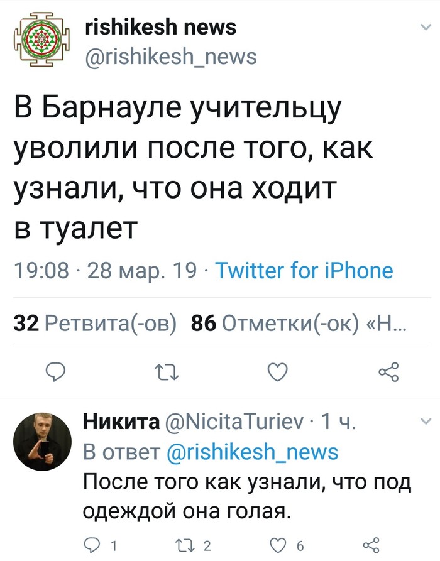
Task: Click the reply icon under the main tweet
Action: click(x=55, y=373)
